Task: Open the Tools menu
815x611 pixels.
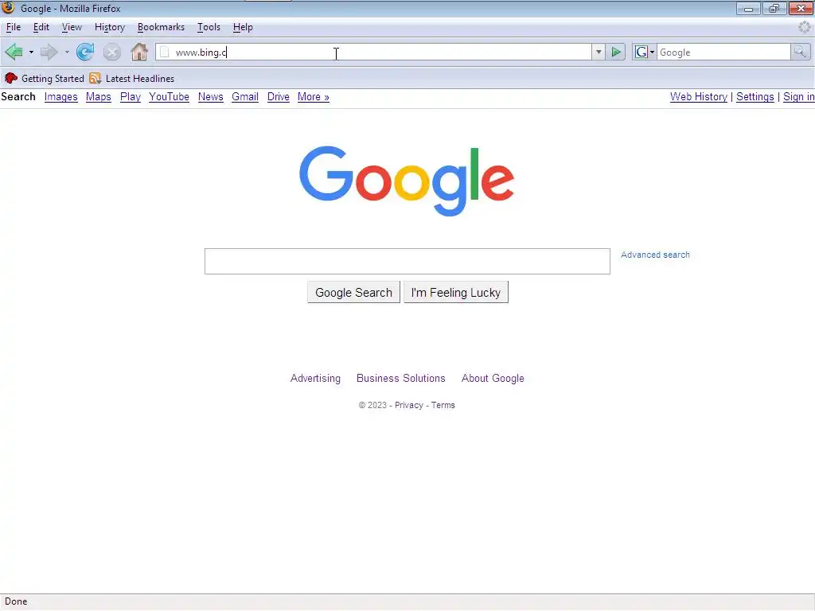Action: tap(209, 27)
